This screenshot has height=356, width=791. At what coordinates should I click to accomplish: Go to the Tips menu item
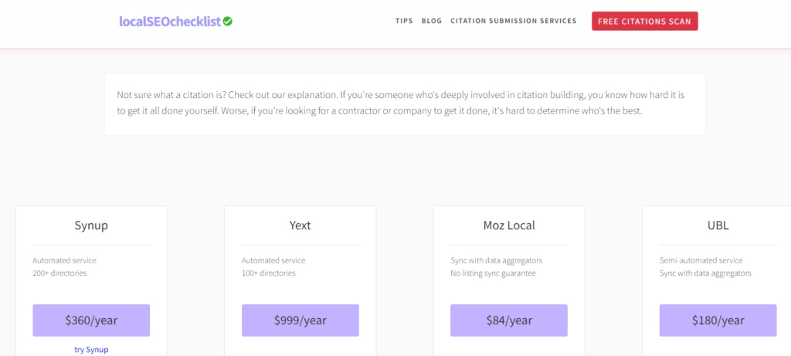click(x=404, y=21)
